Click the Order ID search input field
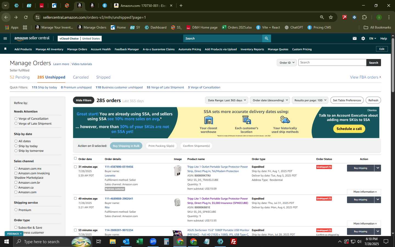The image size is (395, 247). pos(332,63)
